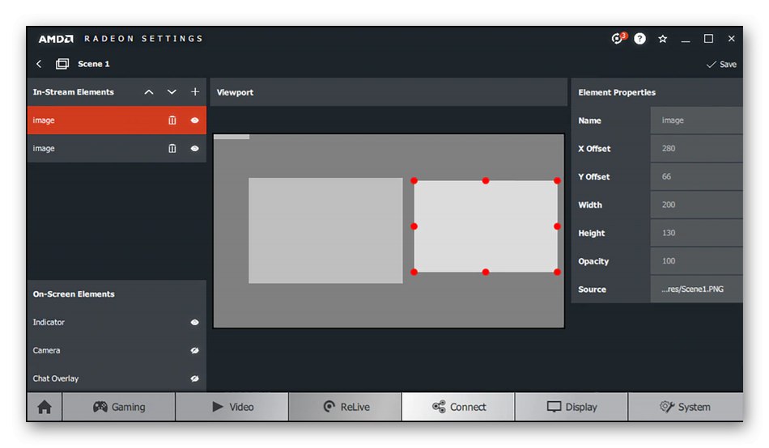Viewport: 769px width, 448px height.
Task: Open the Display tab
Action: pyautogui.click(x=571, y=407)
